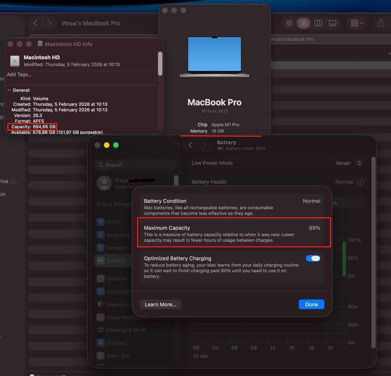Click the Chip Apple M1 Pro text
Screen dimensions: 391x376
pos(218,125)
